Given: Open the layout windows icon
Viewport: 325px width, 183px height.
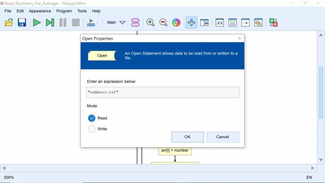Looking at the screenshot, I should point(204,22).
